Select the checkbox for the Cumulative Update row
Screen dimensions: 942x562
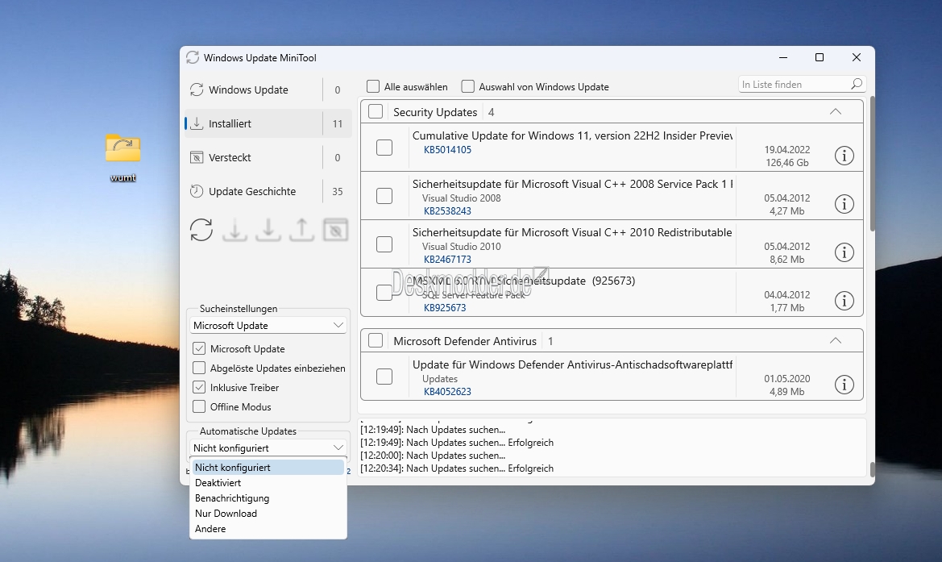pyautogui.click(x=384, y=148)
